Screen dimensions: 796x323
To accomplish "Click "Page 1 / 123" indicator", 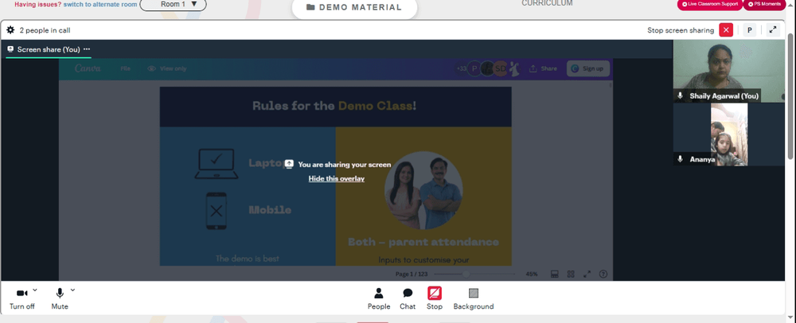I will (412, 274).
